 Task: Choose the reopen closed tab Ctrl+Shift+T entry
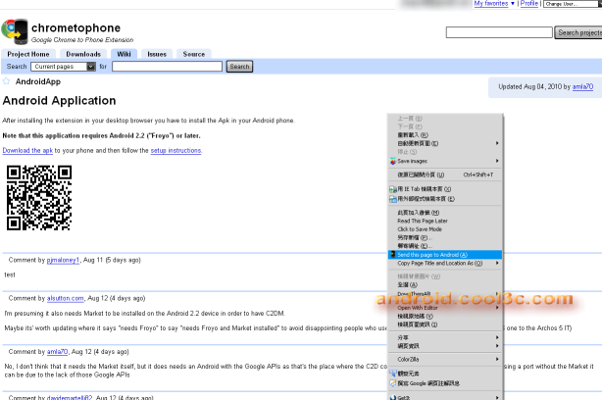(x=444, y=175)
